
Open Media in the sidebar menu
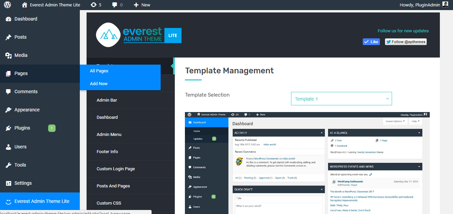pos(40,55)
